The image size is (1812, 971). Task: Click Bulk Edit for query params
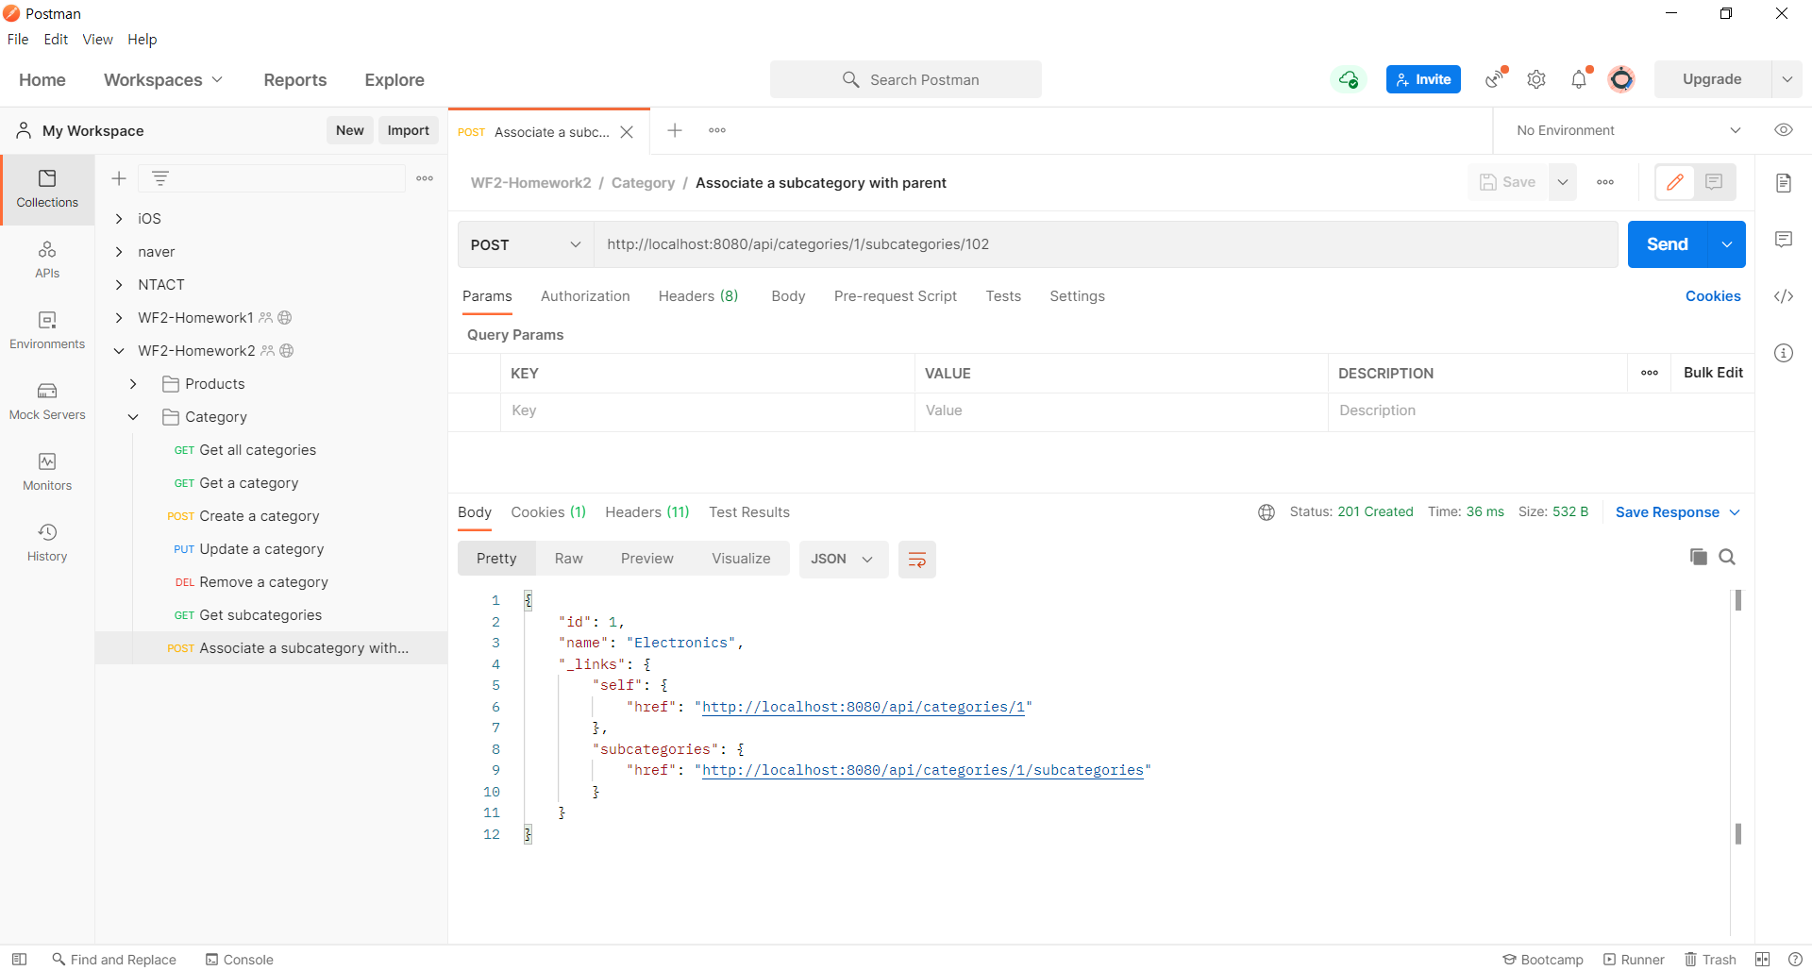click(x=1713, y=373)
